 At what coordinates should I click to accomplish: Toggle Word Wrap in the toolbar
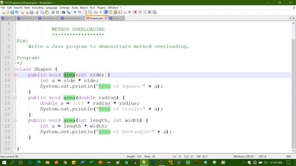click(96, 12)
